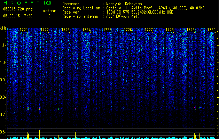Screen dimensions: 219x139
Task: Click the Receiving antenna label
Action: (x=80, y=16)
